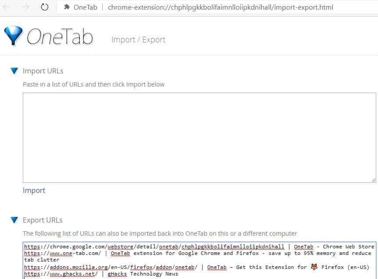Collapse the Export URLs section triangle

tap(14, 220)
